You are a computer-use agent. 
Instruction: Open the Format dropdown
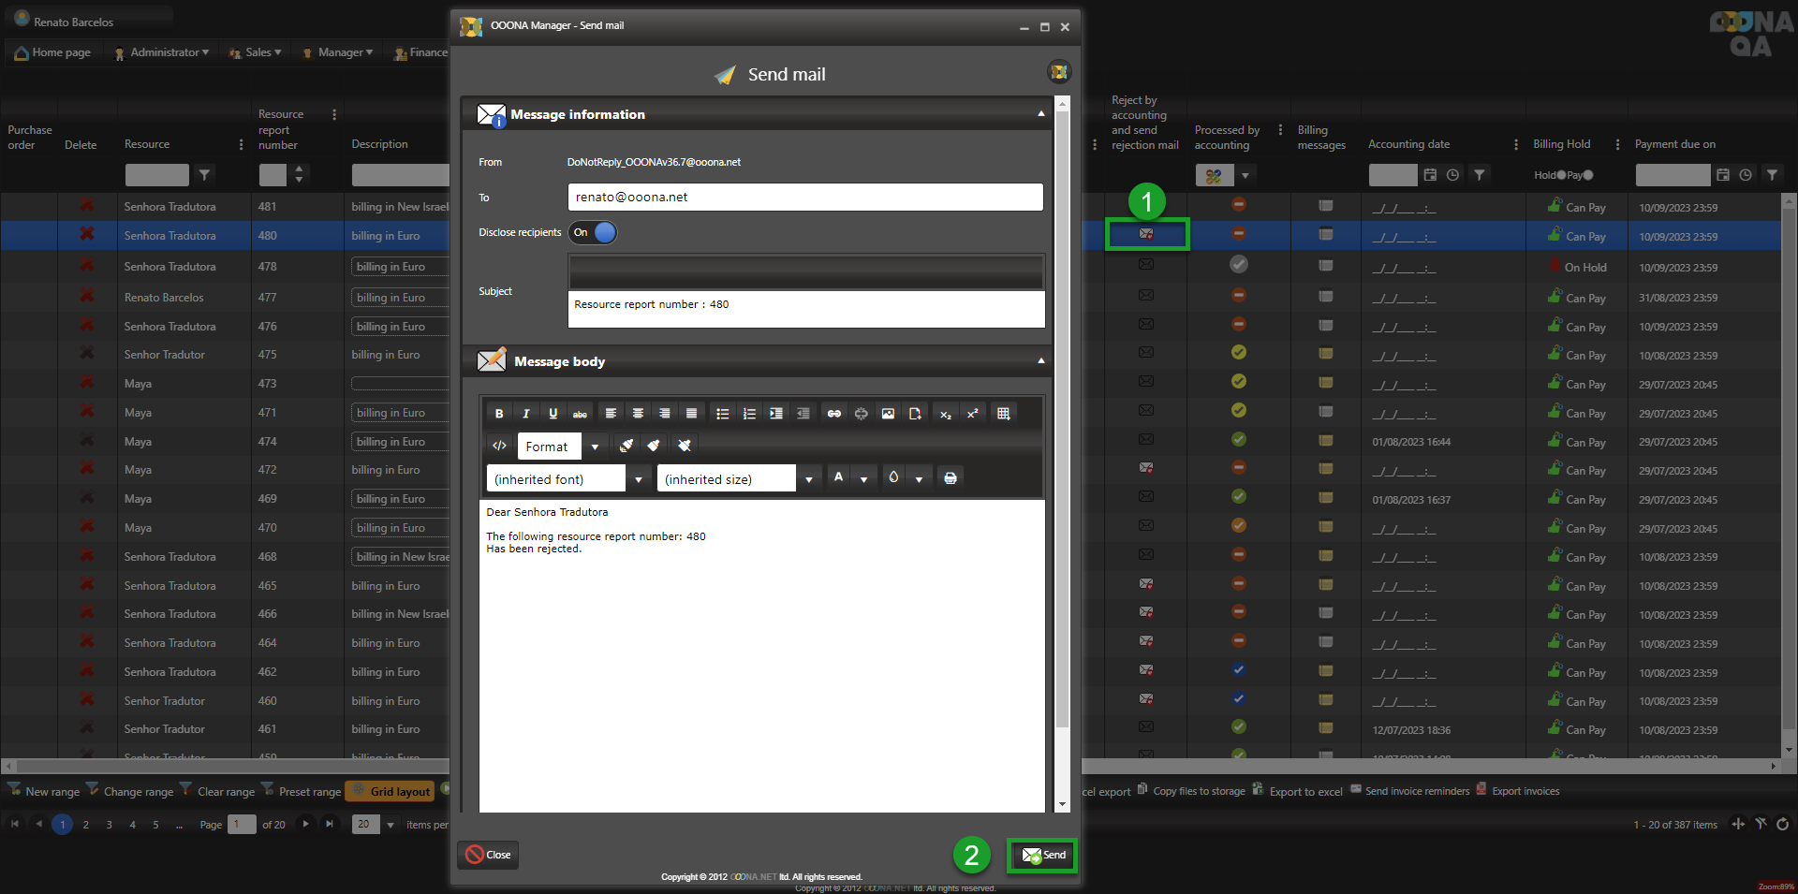[595, 447]
